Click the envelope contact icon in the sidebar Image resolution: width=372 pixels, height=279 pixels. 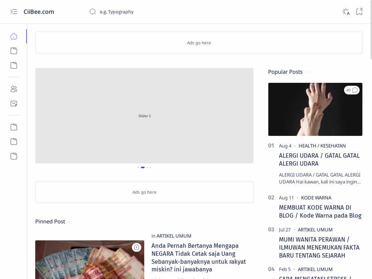pyautogui.click(x=14, y=104)
